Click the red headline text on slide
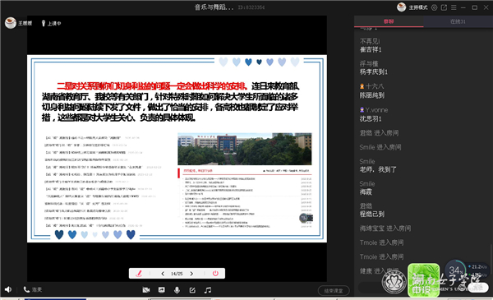493x300 pixels. click(152, 86)
